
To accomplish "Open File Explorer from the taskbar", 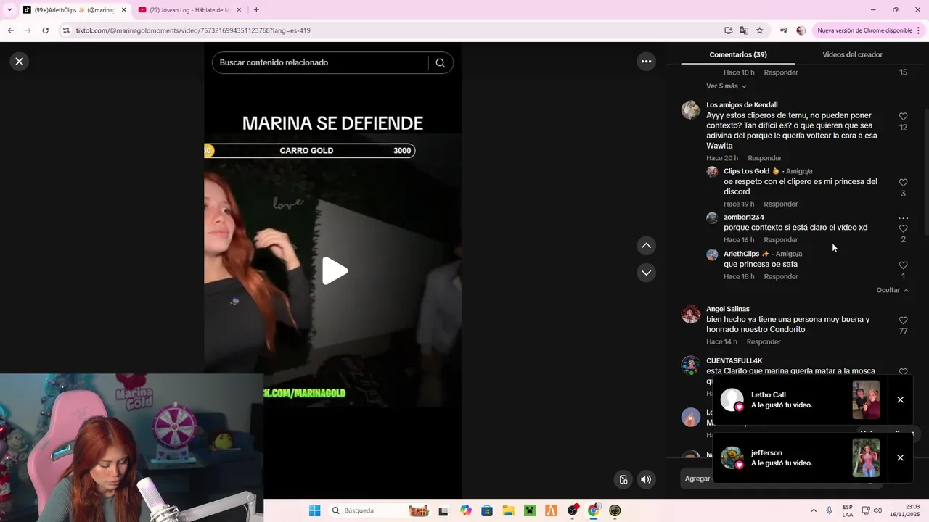I will click(x=508, y=510).
